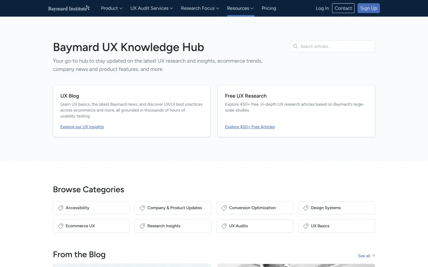Open the Resources menu
The image size is (428, 267).
(240, 8)
